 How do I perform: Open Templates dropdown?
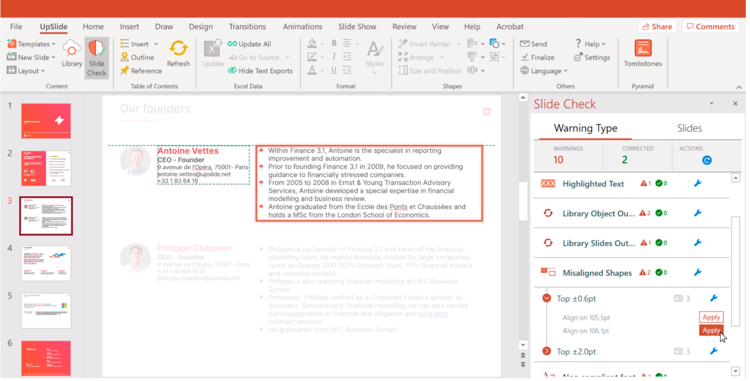(x=31, y=44)
